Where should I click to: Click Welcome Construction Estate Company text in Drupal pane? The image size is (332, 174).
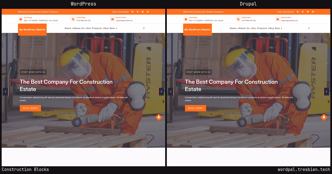[203, 12]
